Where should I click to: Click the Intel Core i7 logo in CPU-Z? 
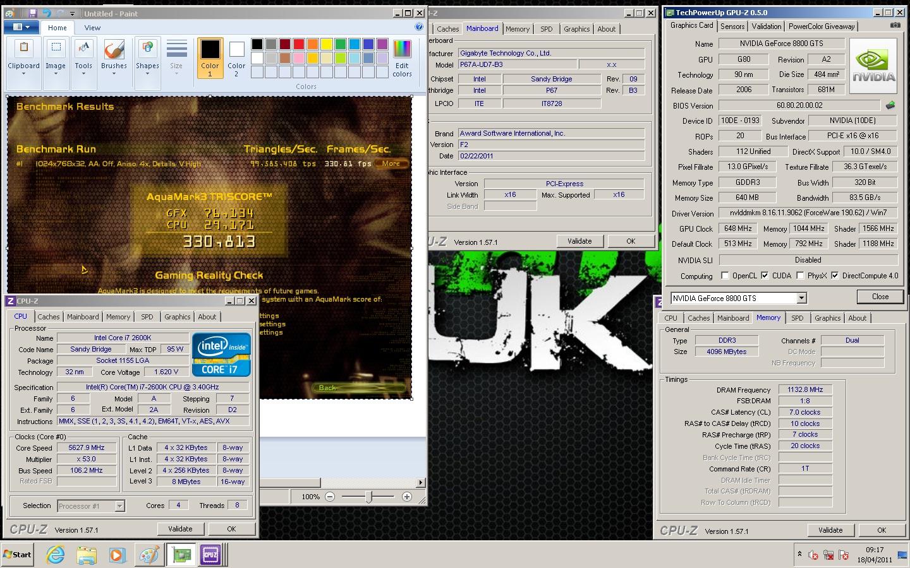pyautogui.click(x=221, y=355)
